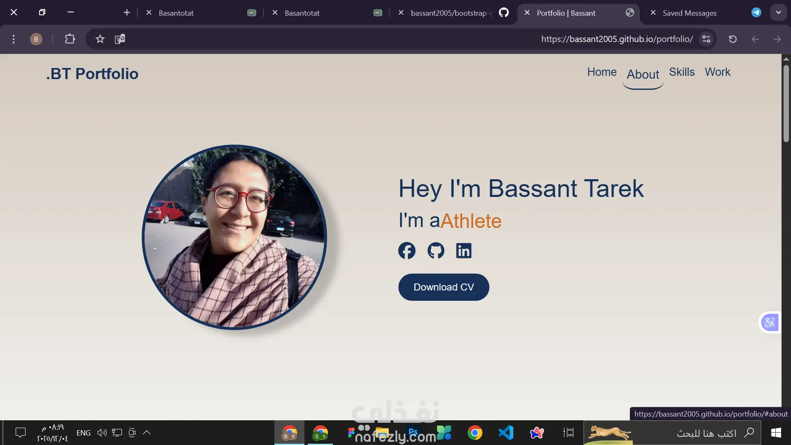This screenshot has width=791, height=445.
Task: Switch to bassant2005/bootstrap GitHub tab
Action: (451, 13)
